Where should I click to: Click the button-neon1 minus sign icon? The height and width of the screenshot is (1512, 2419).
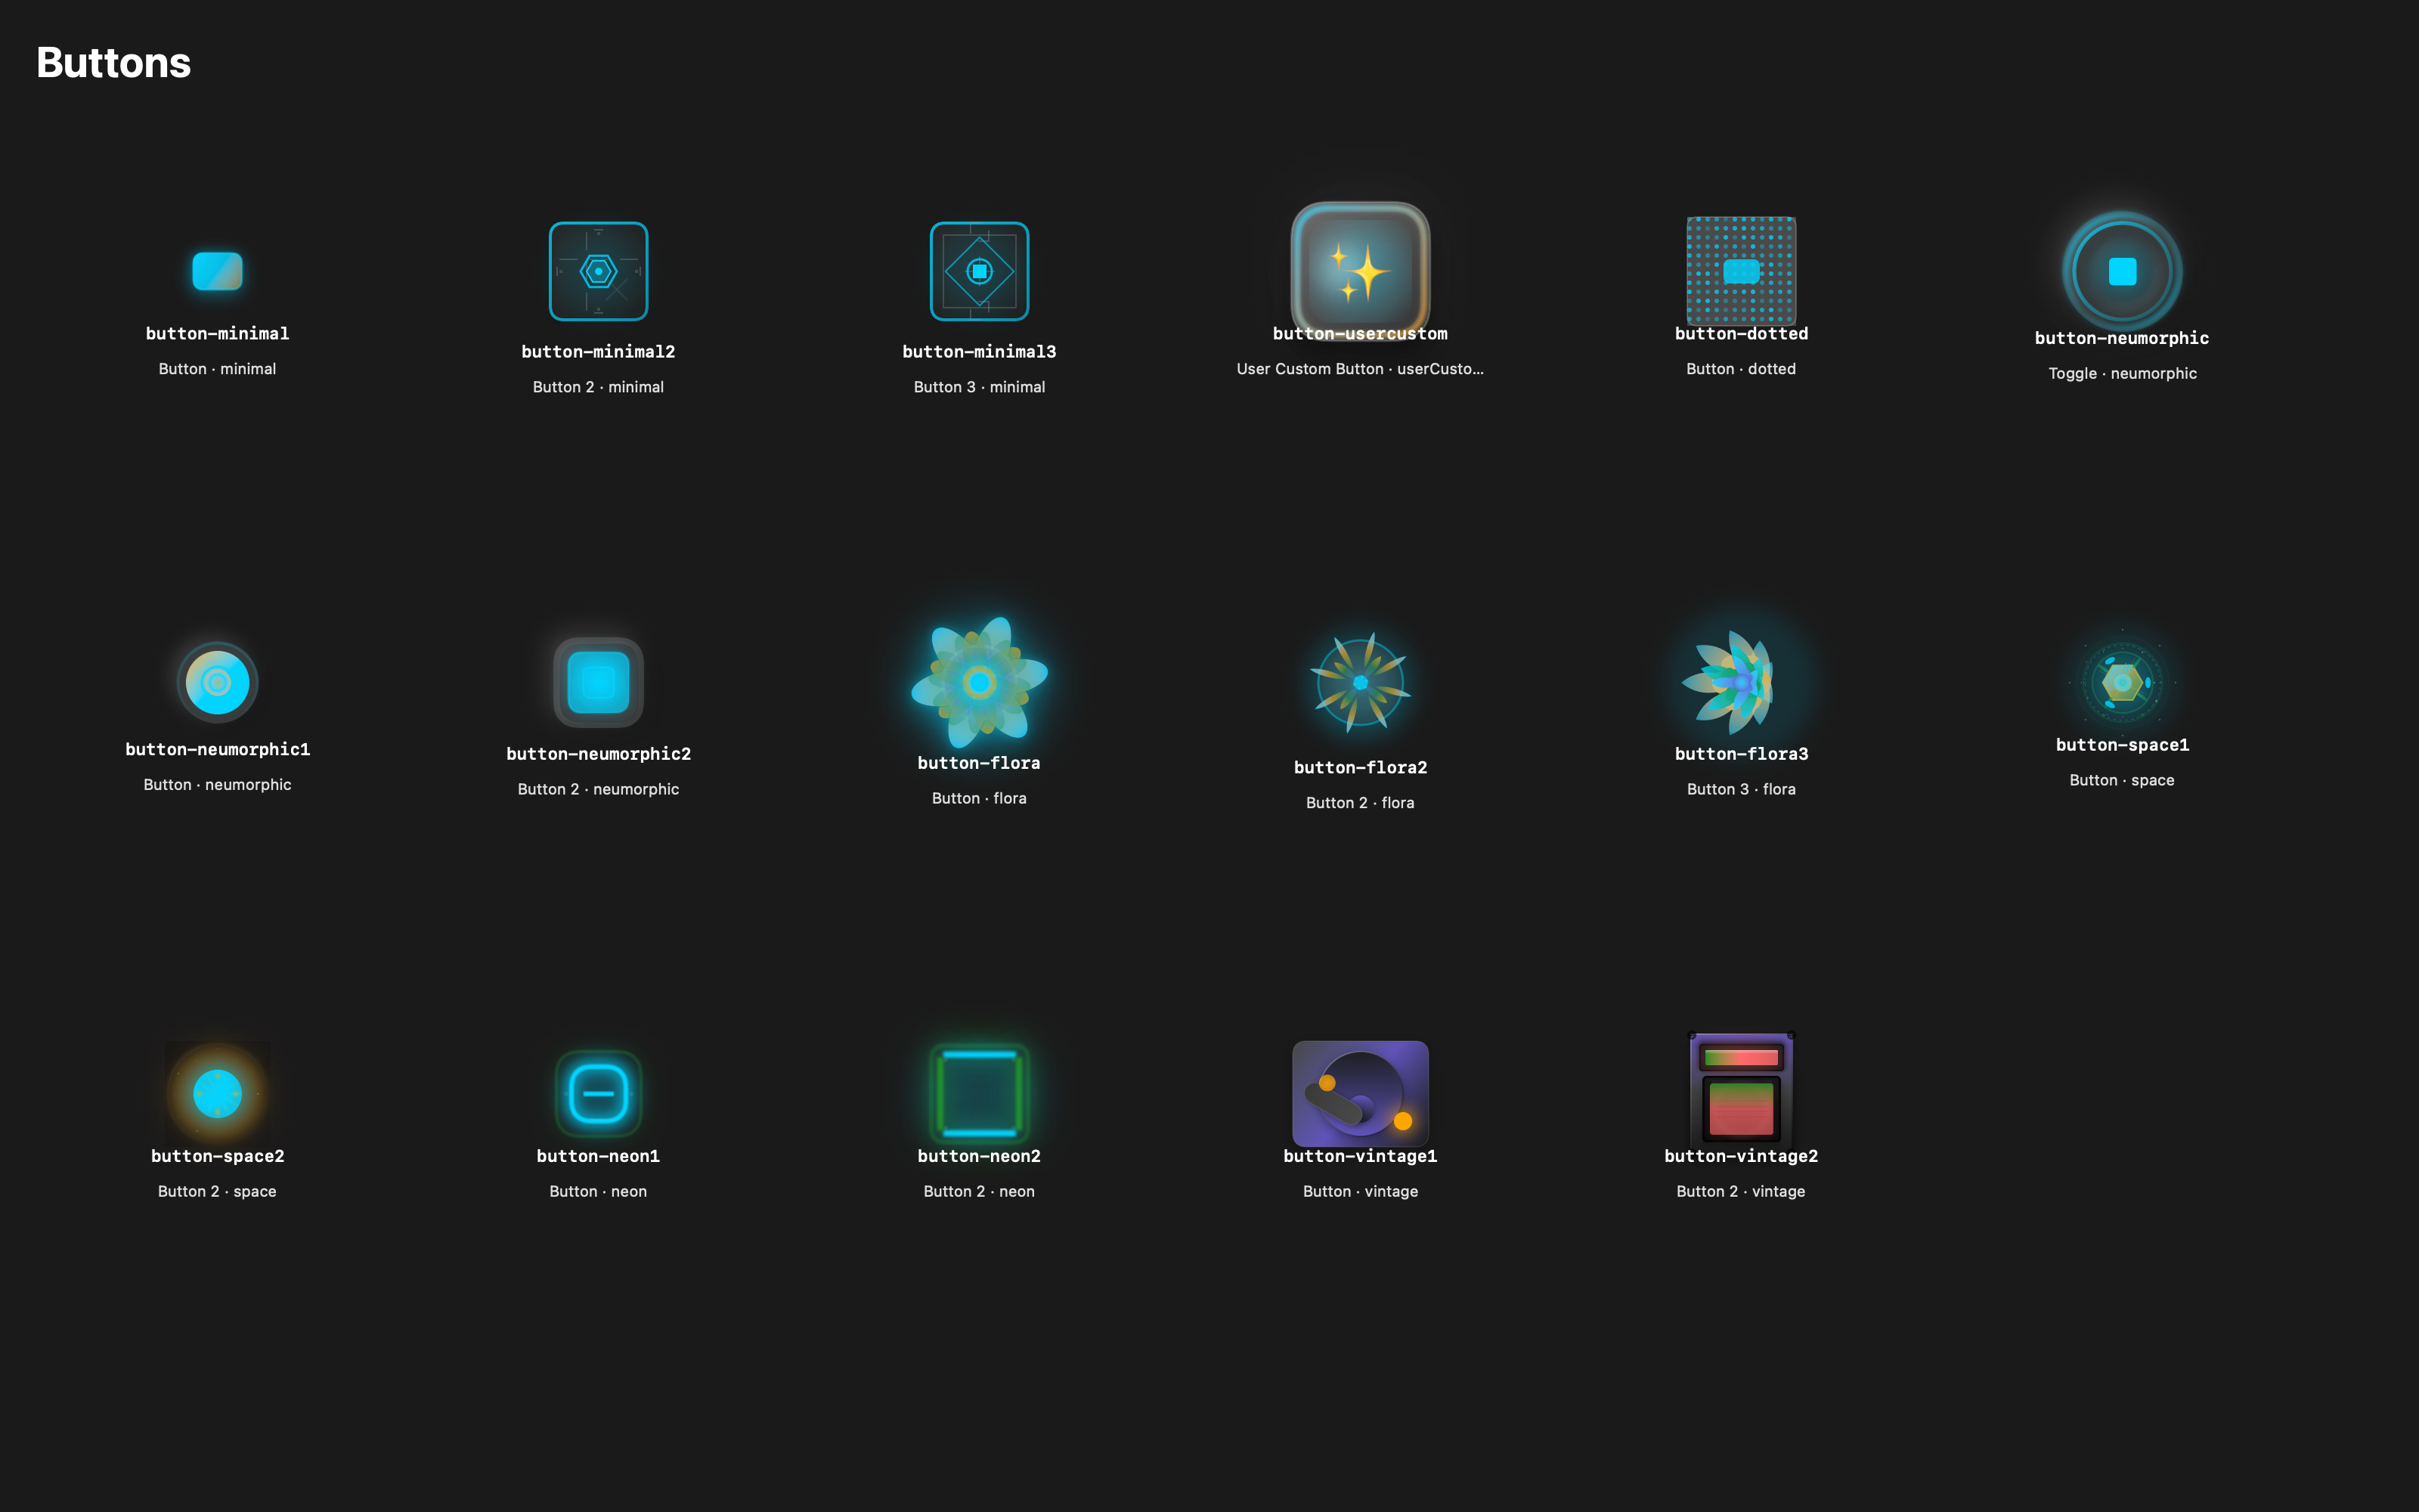tap(598, 1093)
